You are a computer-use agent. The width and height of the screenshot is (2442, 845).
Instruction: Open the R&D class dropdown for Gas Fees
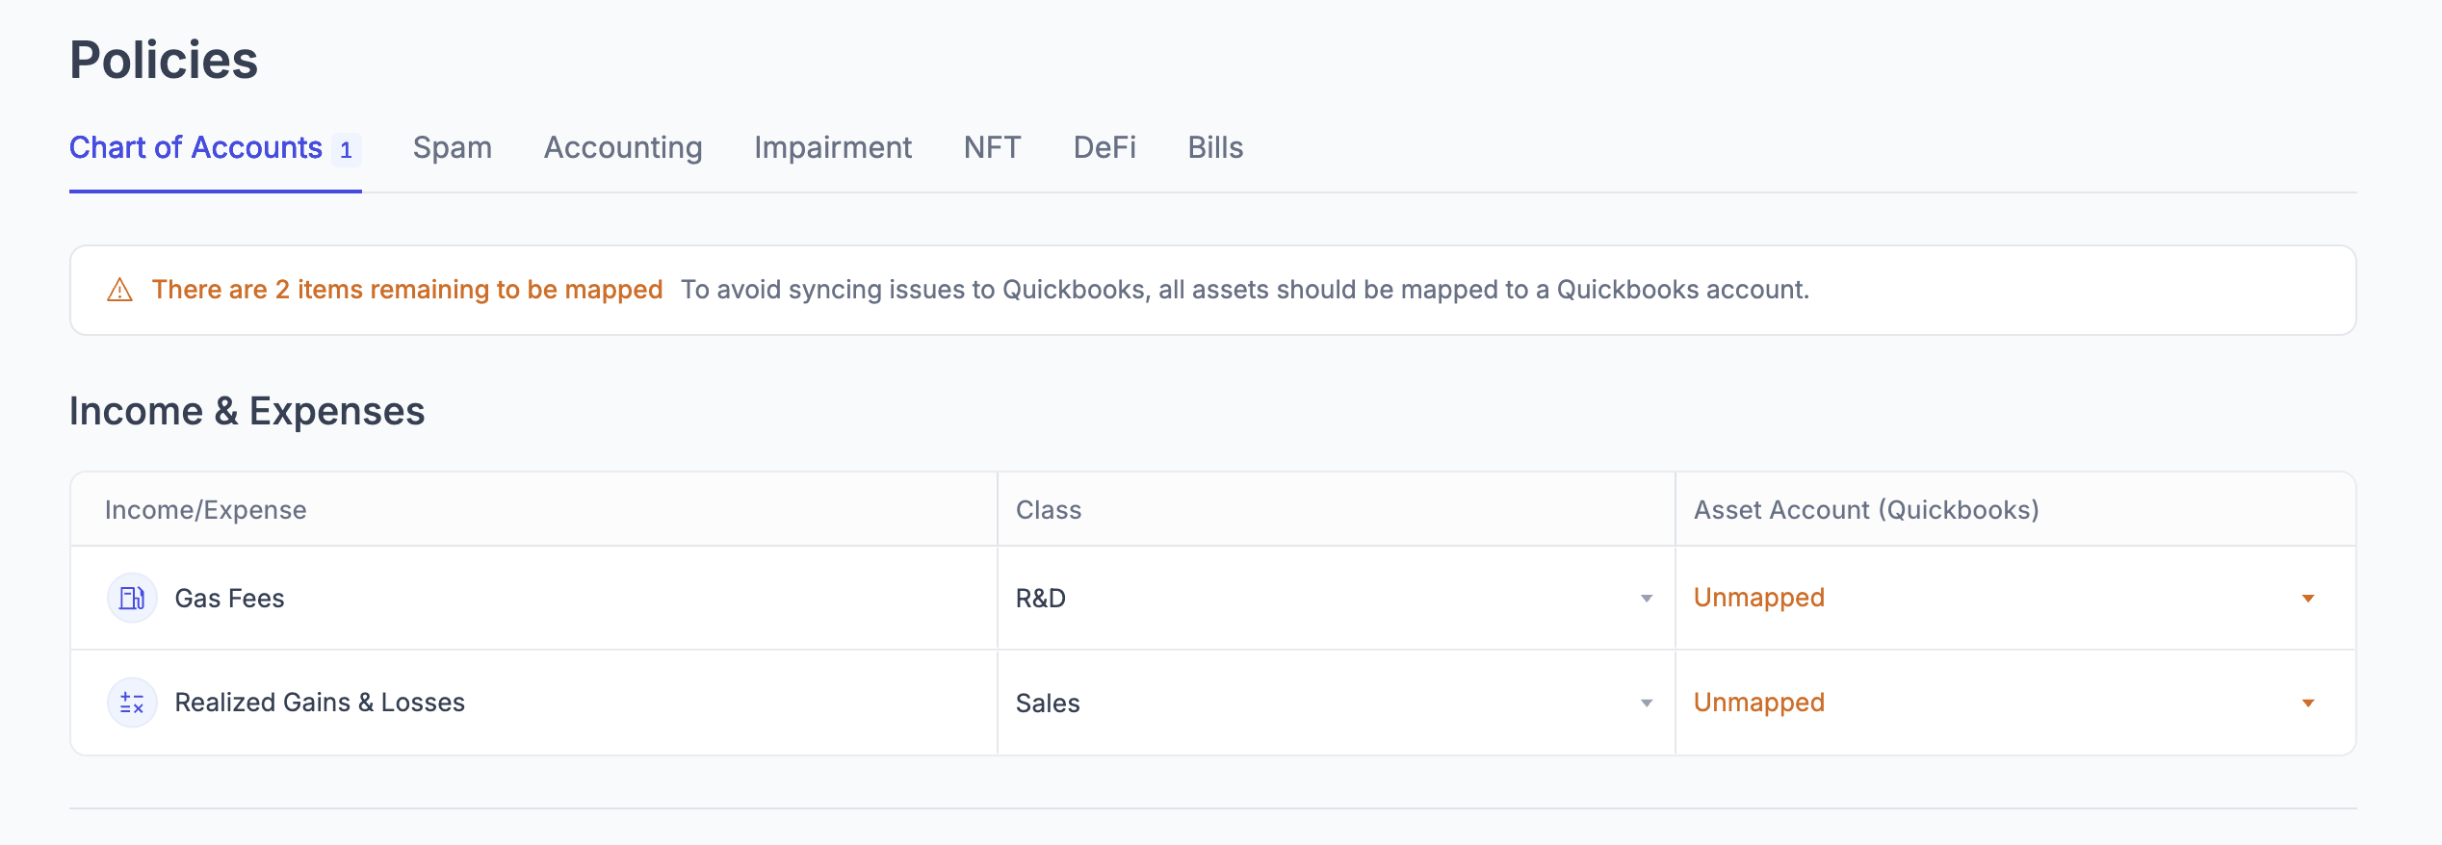click(x=1334, y=599)
